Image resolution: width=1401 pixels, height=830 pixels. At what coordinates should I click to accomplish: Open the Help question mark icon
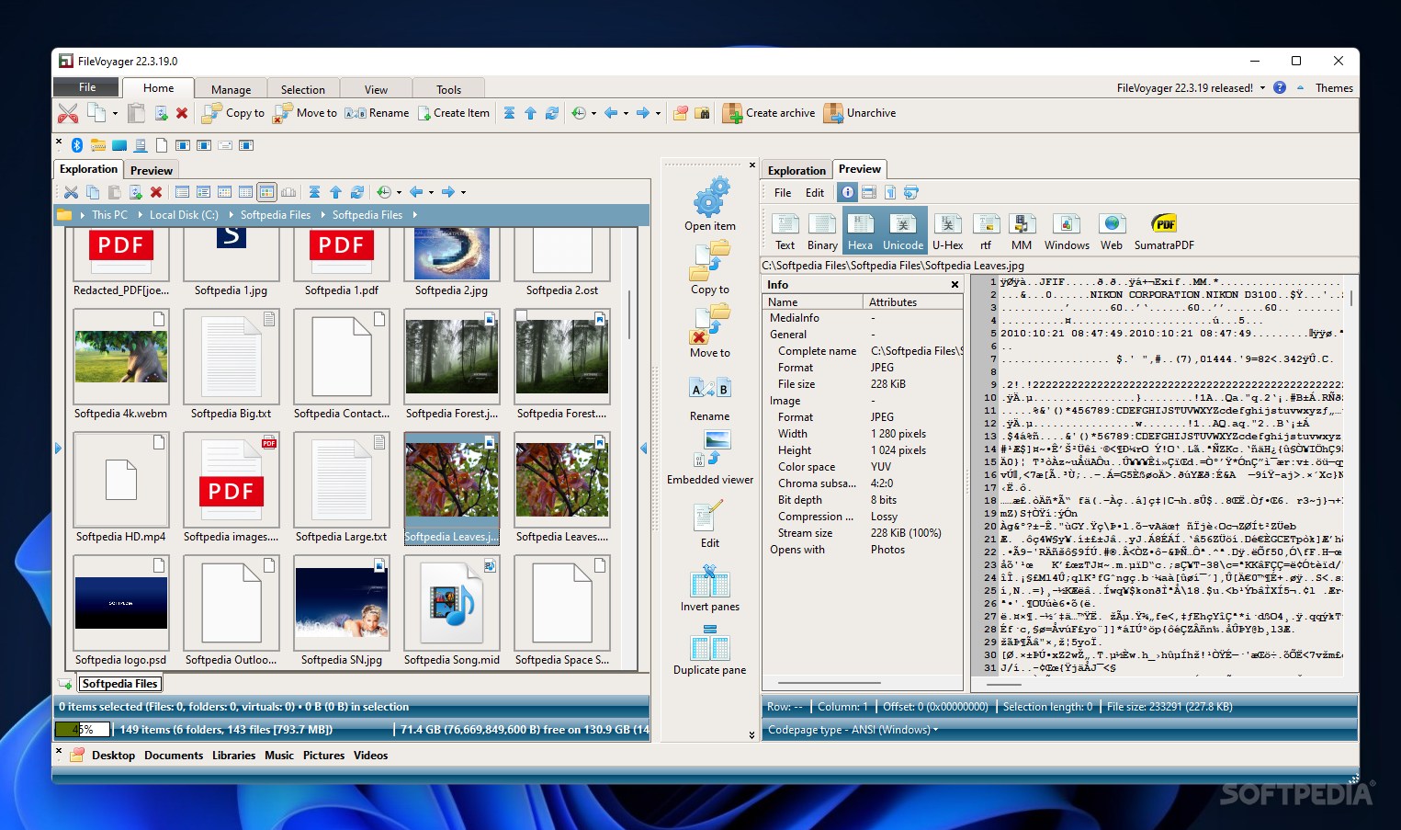pos(1280,87)
